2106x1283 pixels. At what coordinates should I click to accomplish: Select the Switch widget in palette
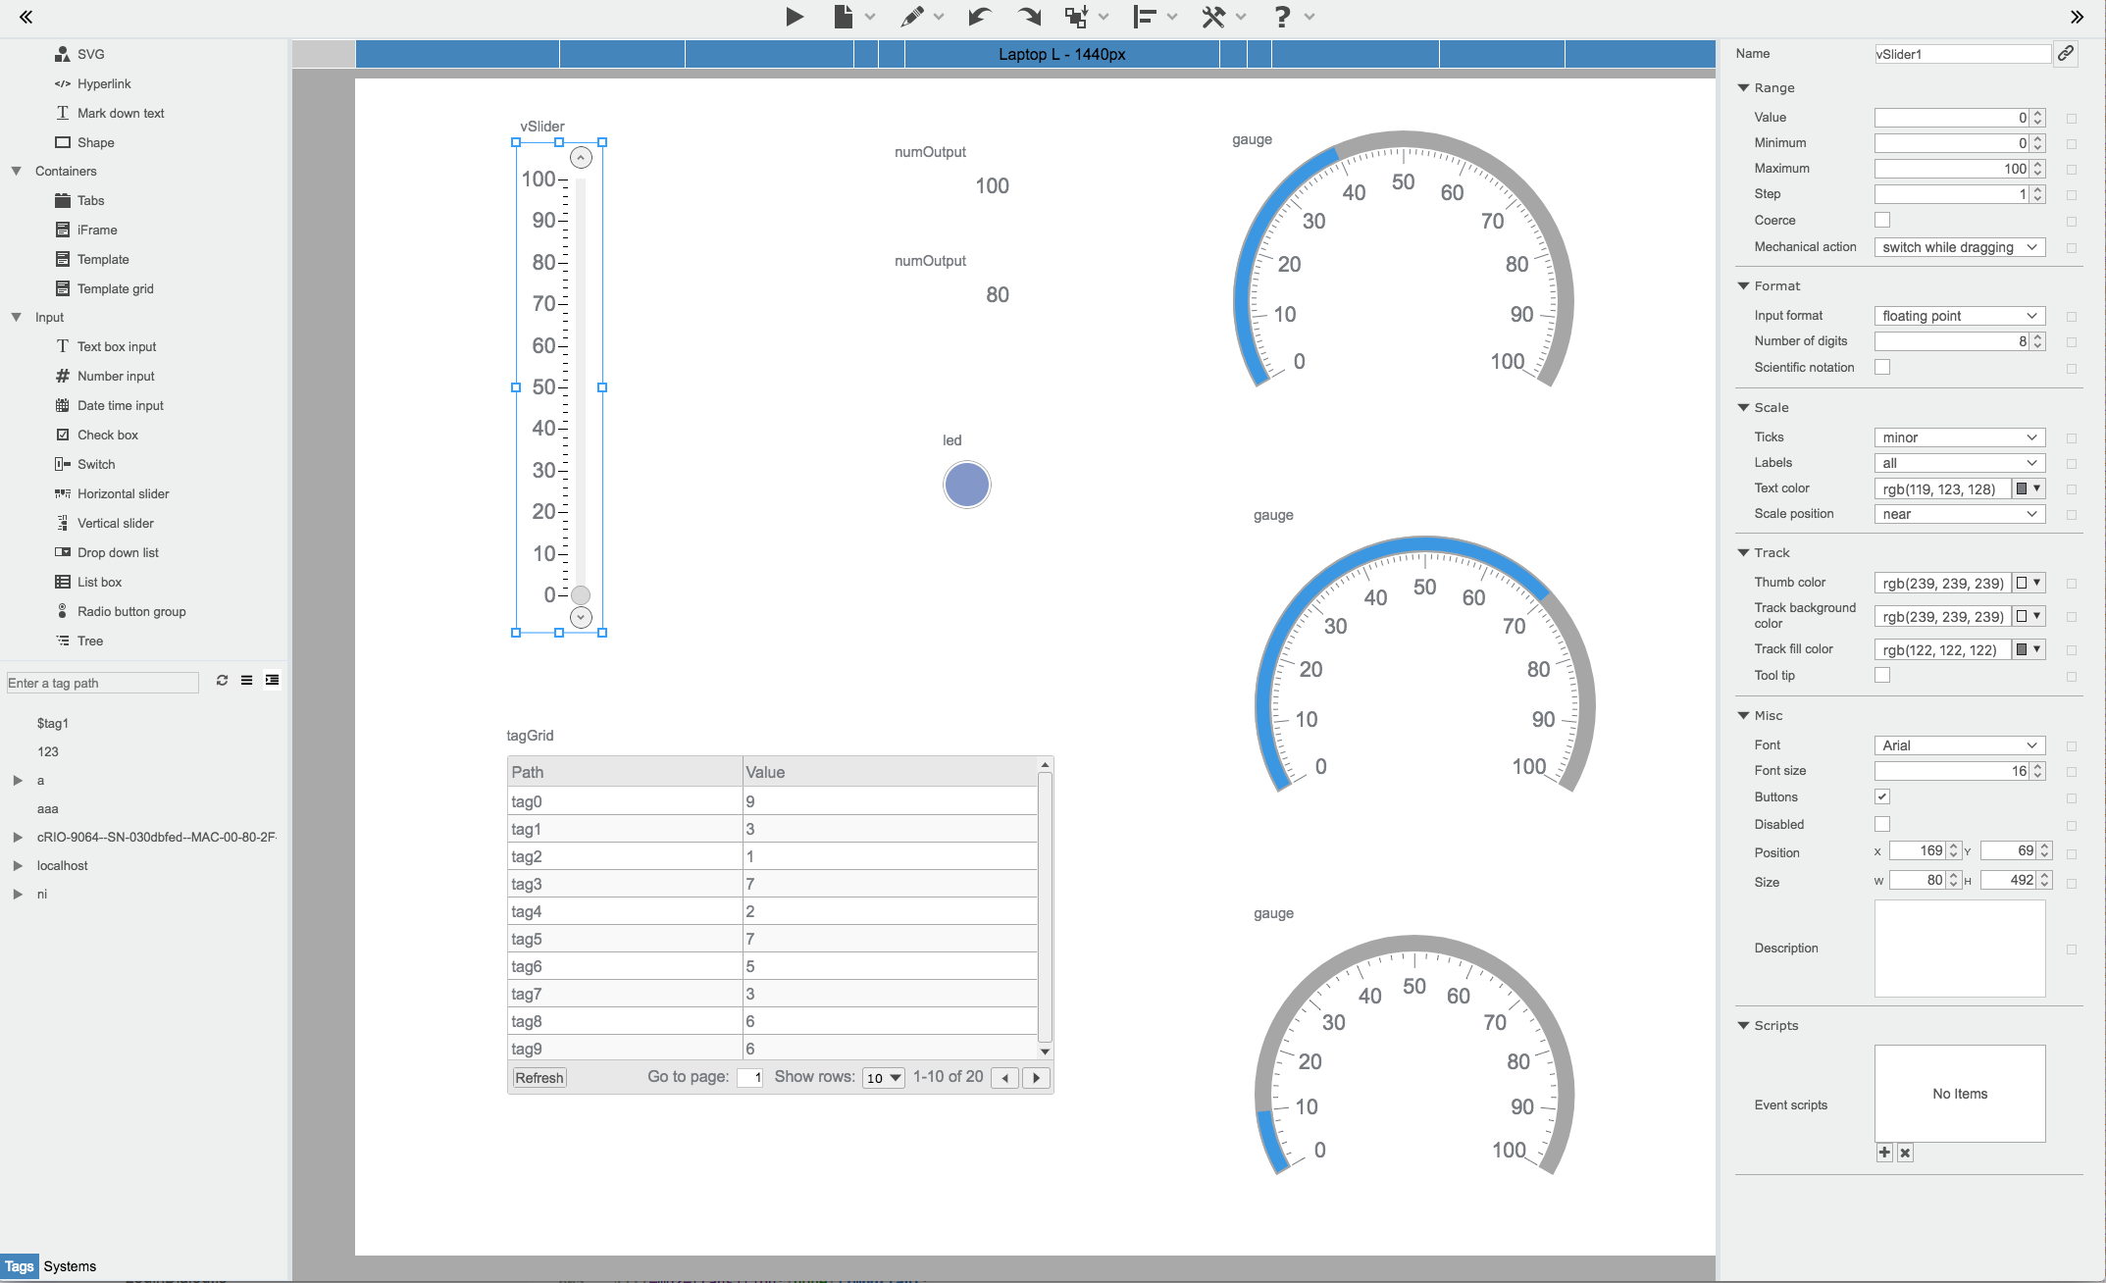pos(96,464)
